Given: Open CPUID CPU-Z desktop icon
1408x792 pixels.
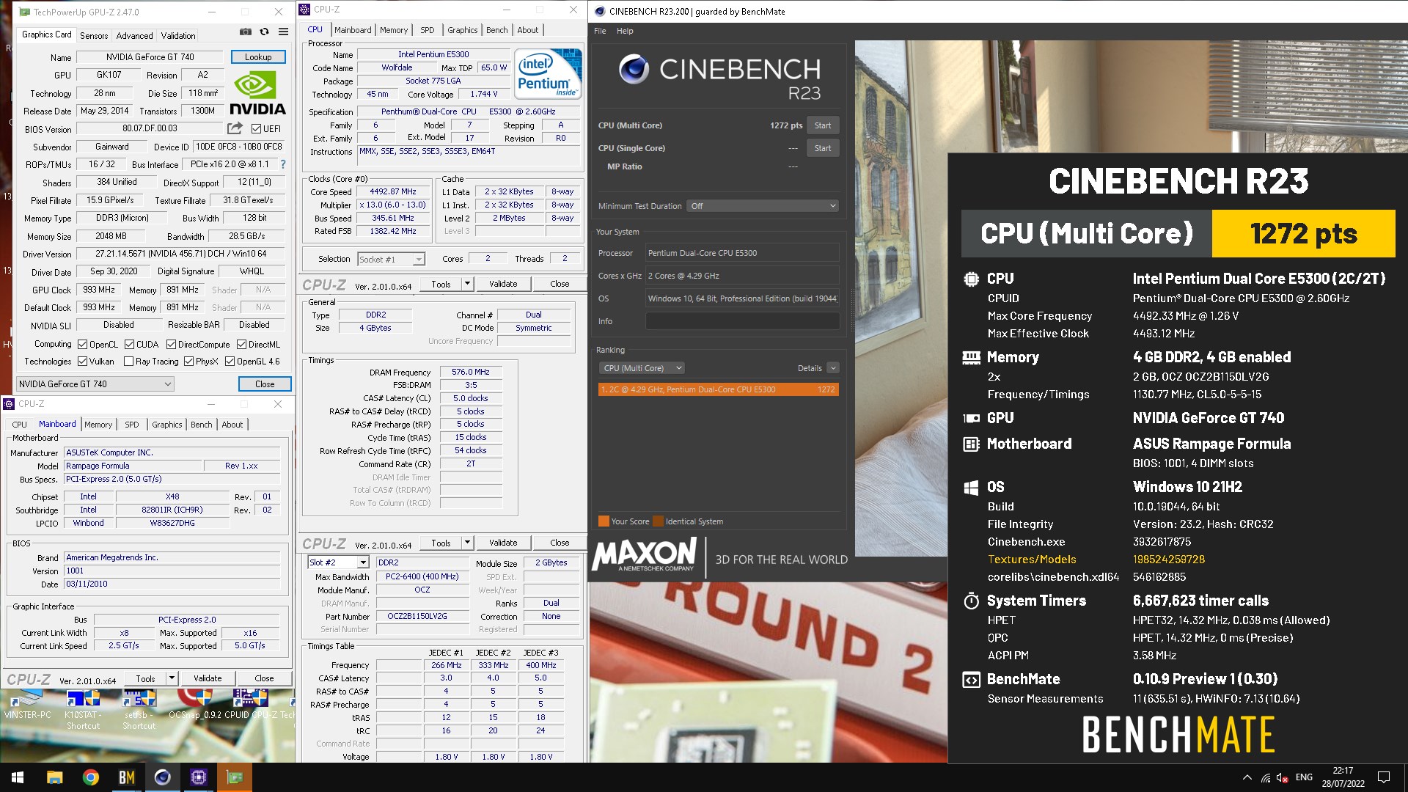Looking at the screenshot, I should click(251, 705).
